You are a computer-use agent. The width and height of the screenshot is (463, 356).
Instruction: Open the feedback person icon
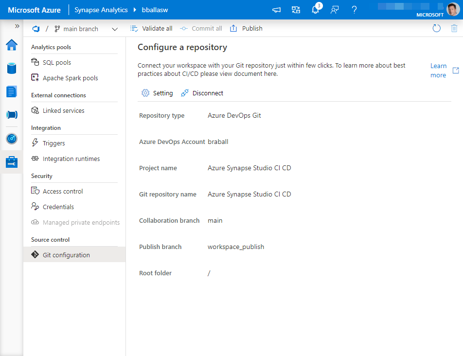(335, 10)
